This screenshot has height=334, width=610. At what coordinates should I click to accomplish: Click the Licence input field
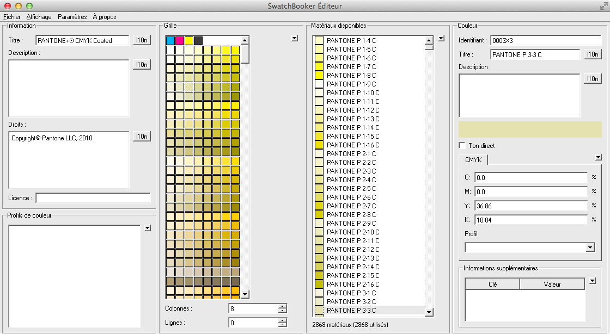(x=93, y=198)
